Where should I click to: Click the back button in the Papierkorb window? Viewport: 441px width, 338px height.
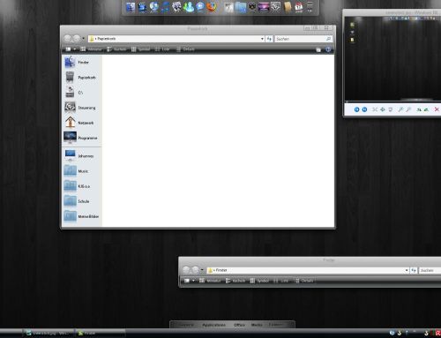point(68,39)
